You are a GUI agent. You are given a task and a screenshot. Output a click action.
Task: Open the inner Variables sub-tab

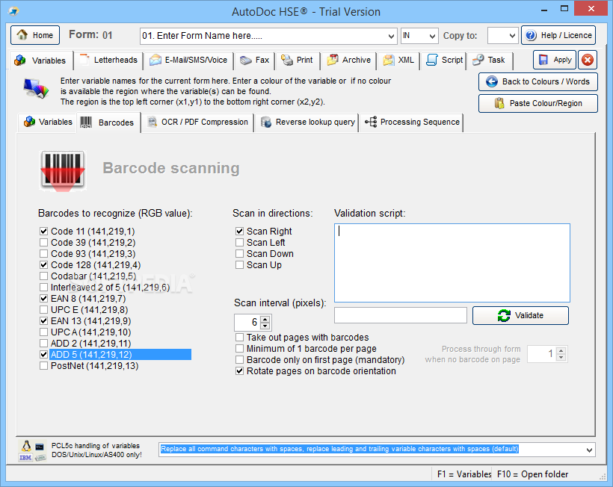tap(48, 122)
